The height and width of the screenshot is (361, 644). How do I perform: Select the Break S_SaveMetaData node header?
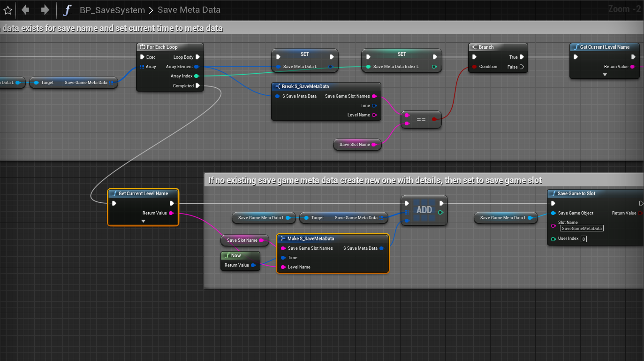click(305, 86)
